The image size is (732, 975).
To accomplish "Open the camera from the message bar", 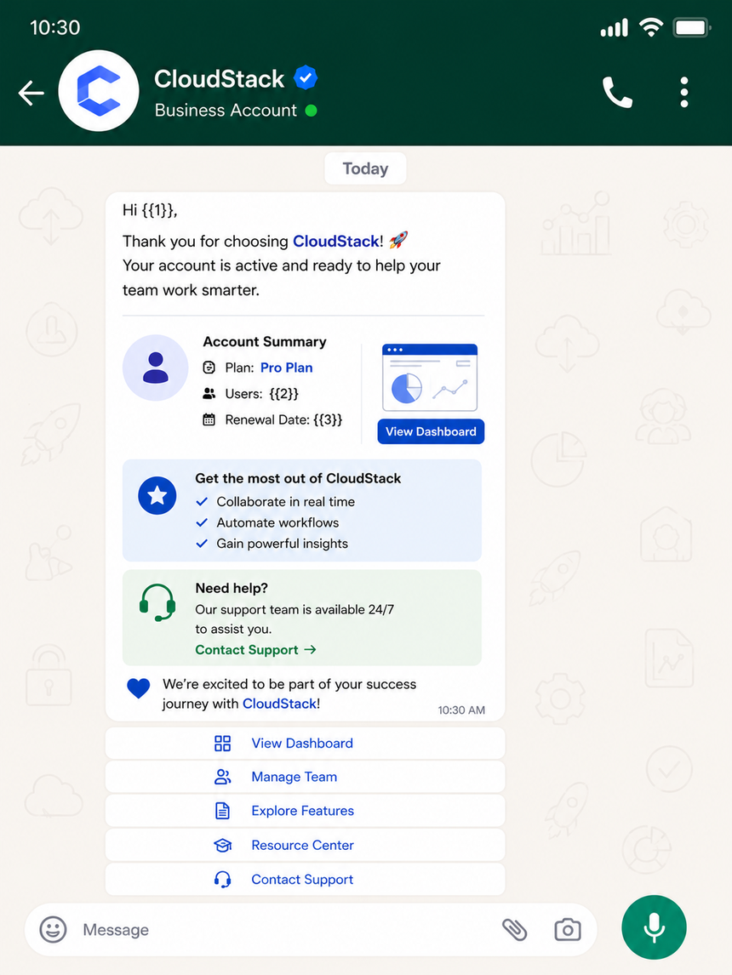I will pos(567,930).
